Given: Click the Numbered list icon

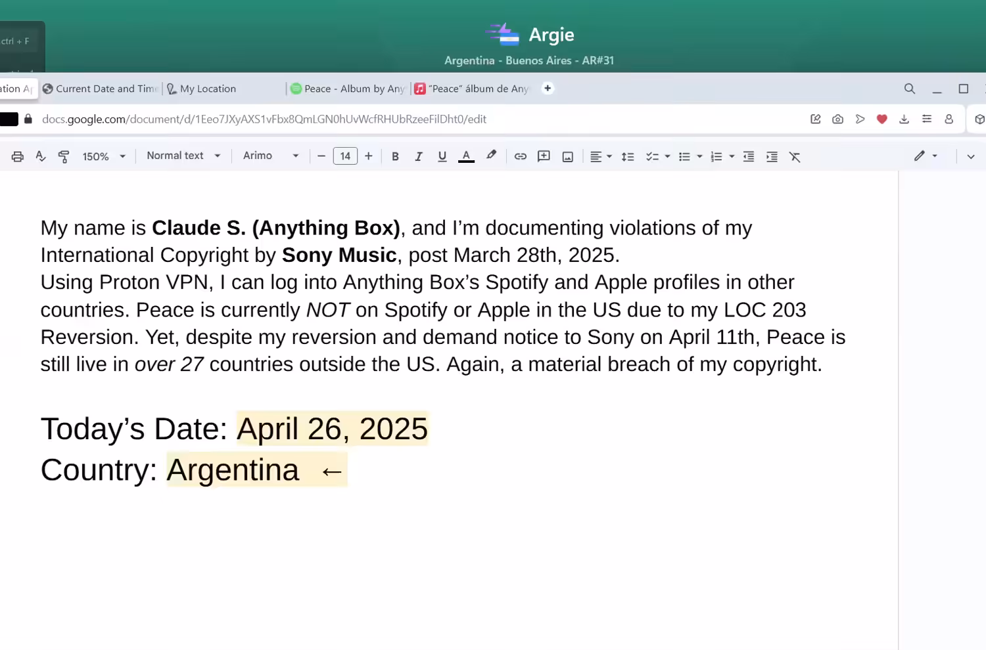Looking at the screenshot, I should [x=716, y=156].
